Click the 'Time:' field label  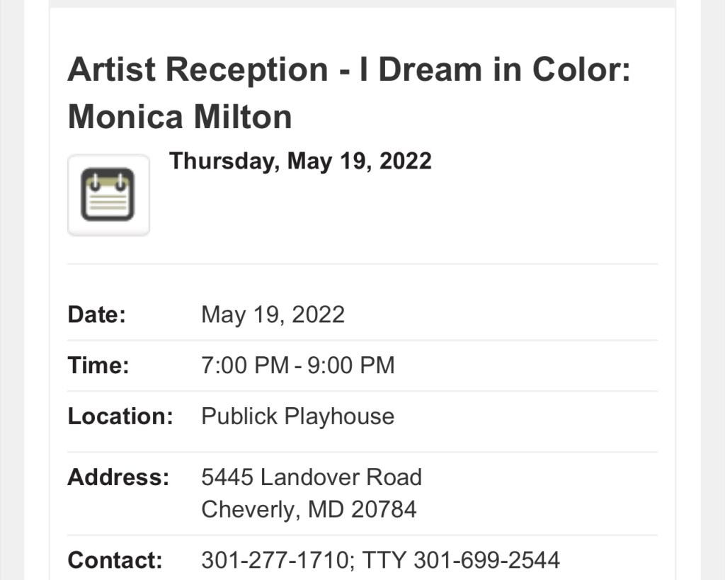pyautogui.click(x=98, y=365)
